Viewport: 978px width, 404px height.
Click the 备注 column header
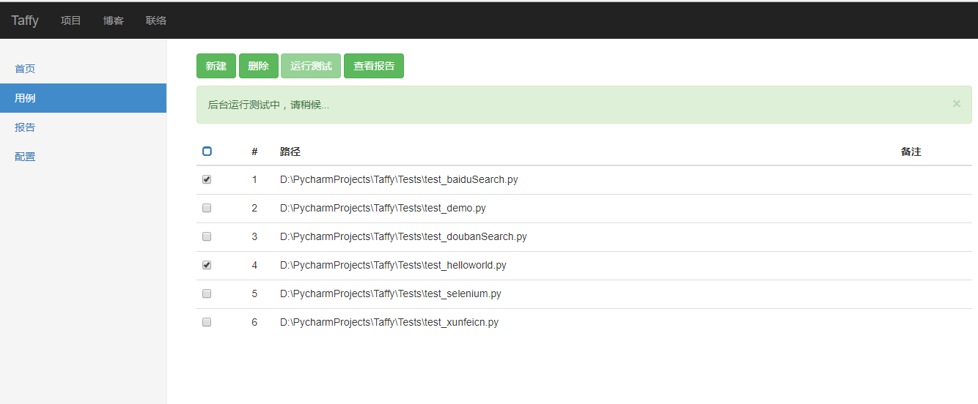tap(911, 151)
